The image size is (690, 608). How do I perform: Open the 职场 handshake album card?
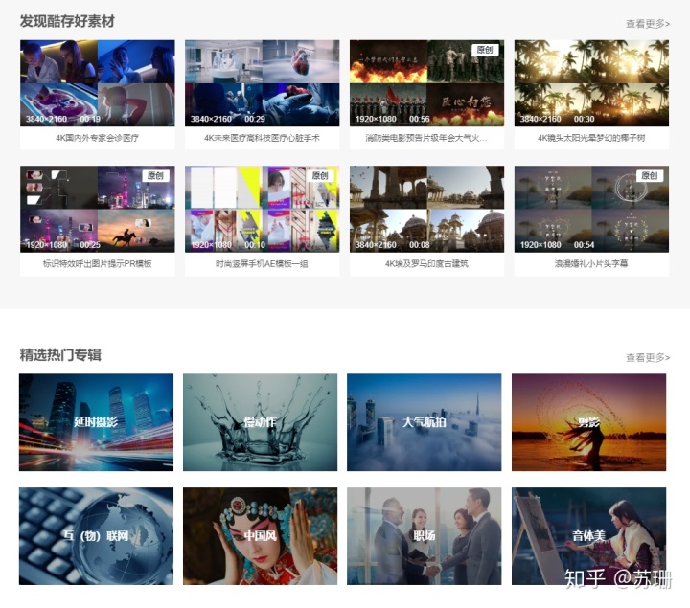[425, 536]
